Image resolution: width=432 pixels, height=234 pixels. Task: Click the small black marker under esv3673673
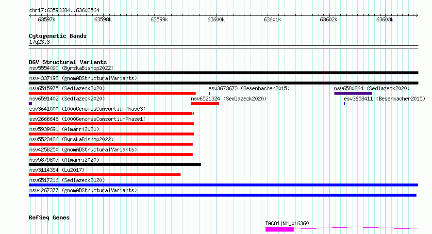click(x=209, y=93)
